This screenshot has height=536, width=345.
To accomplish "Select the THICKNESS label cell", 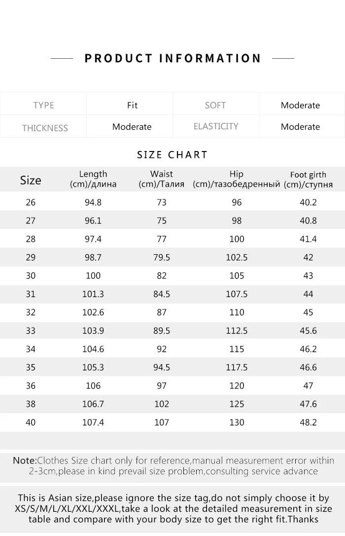I will [44, 128].
